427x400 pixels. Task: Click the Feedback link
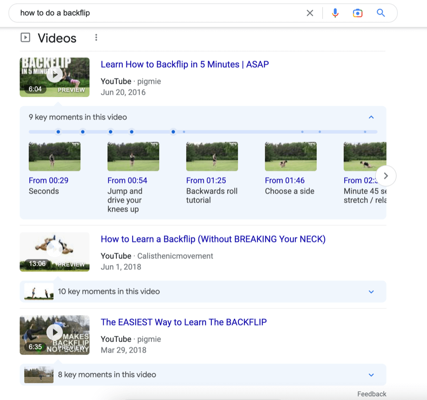pos(371,394)
